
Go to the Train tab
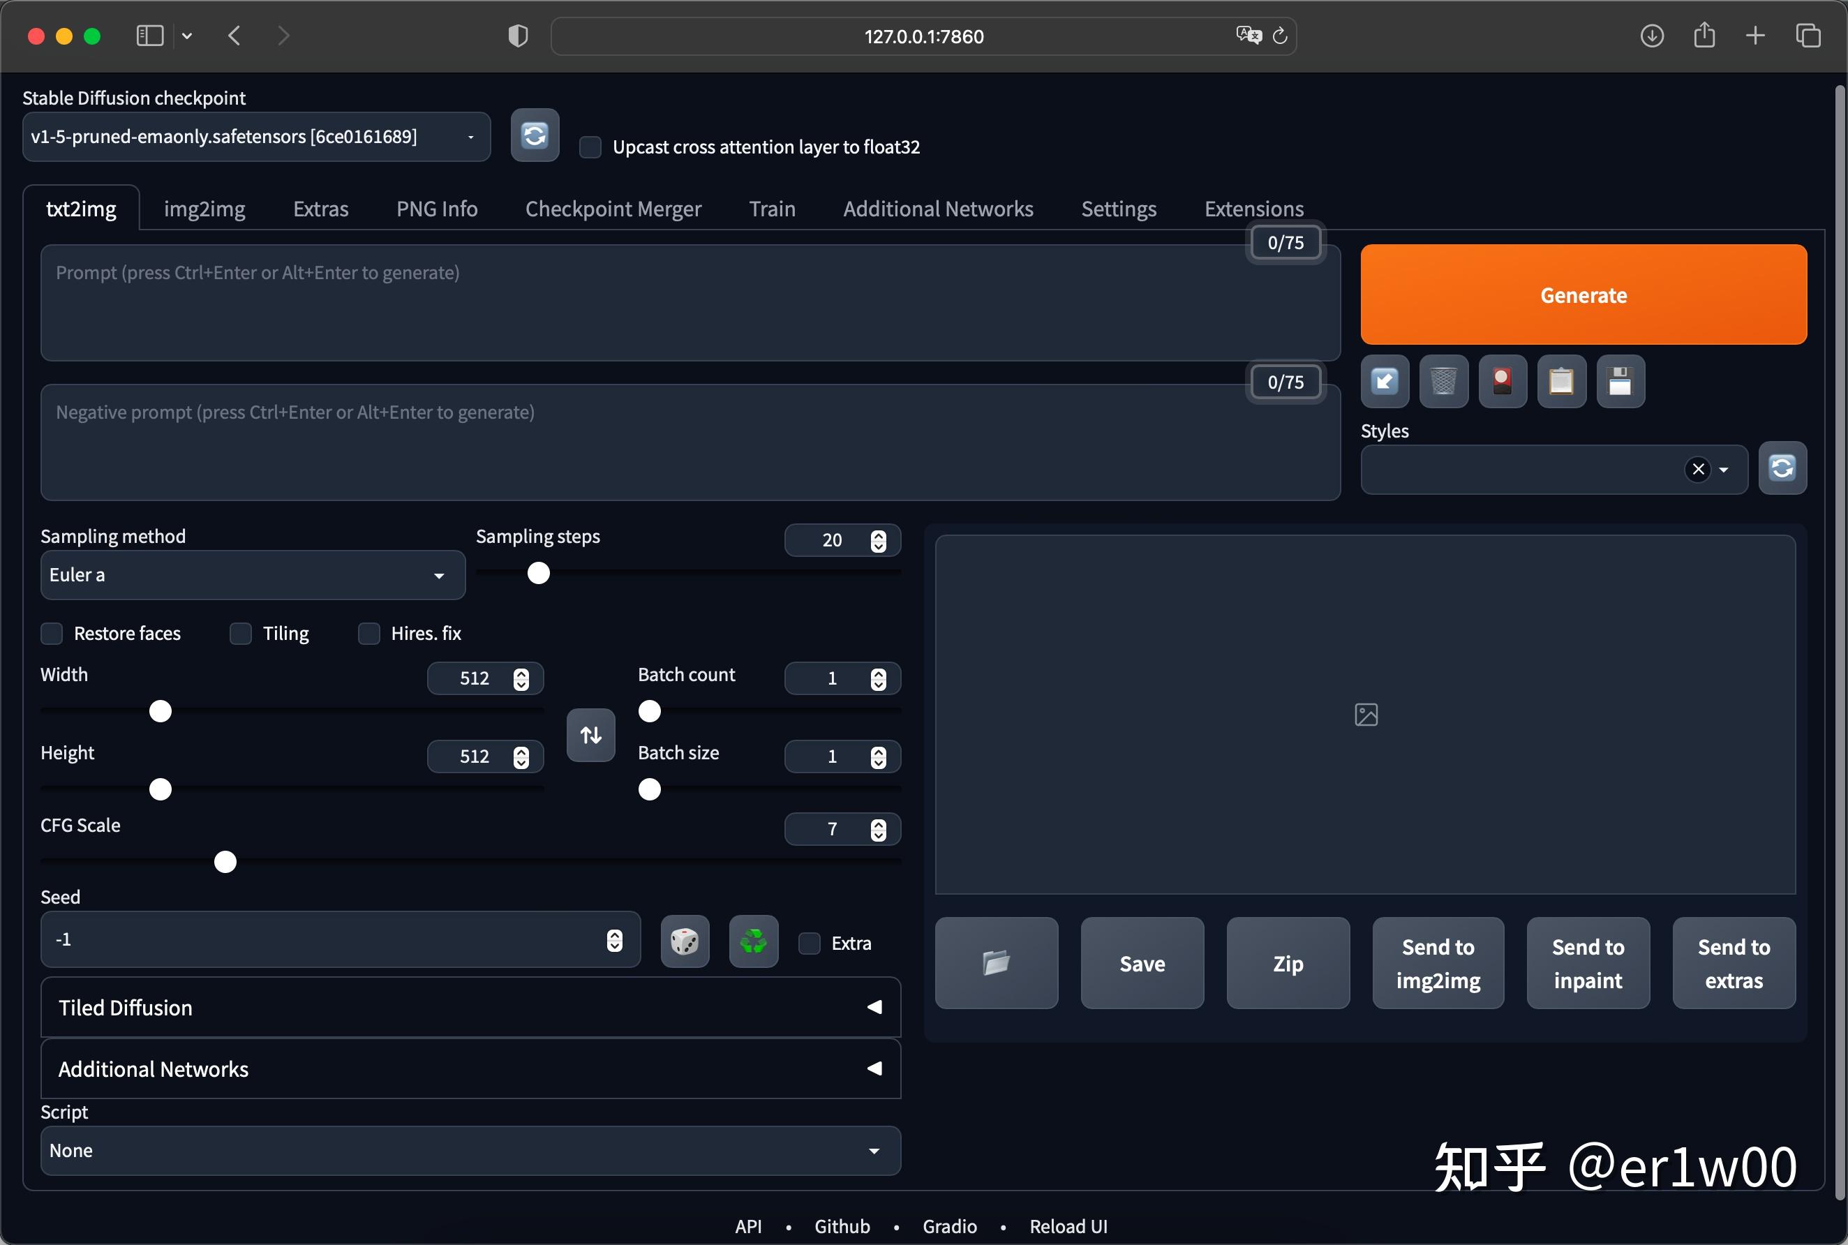click(x=772, y=209)
